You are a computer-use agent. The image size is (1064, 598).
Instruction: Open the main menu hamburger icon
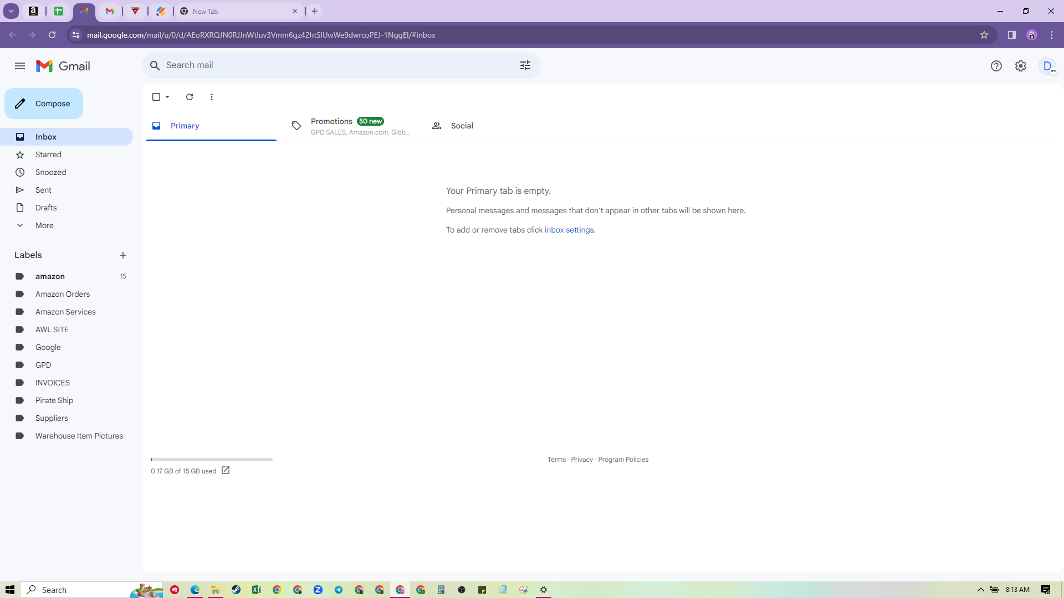pos(20,66)
